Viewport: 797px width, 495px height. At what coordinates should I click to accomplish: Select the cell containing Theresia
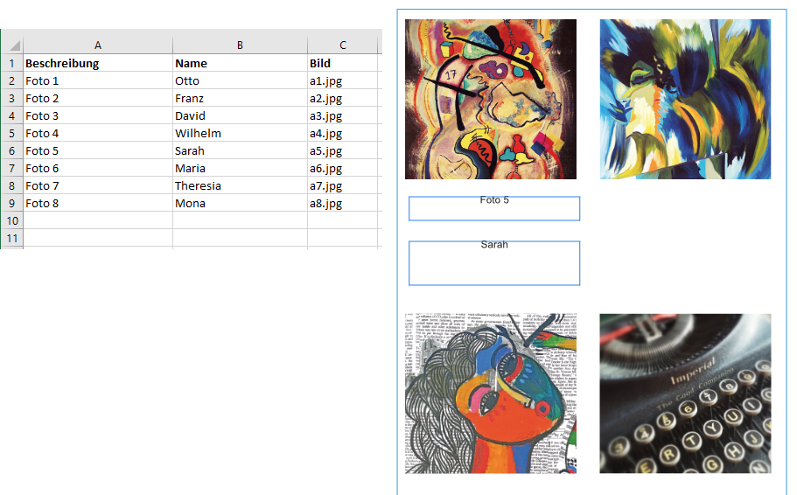pos(240,185)
